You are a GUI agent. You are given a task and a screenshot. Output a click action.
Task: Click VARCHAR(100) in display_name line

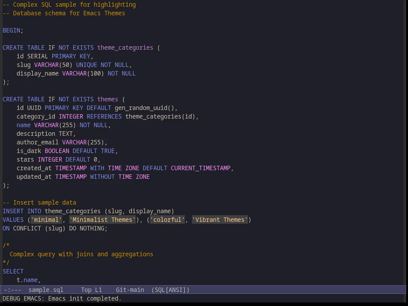point(83,73)
